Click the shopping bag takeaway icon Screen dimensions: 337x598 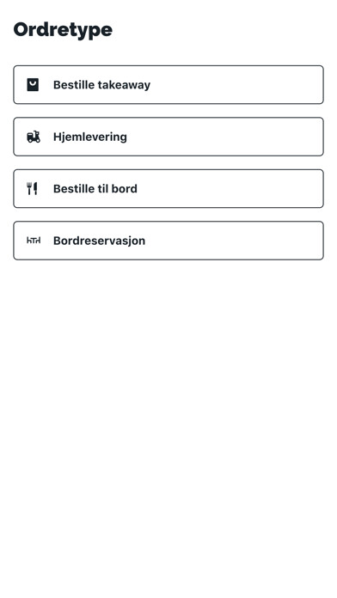(33, 85)
